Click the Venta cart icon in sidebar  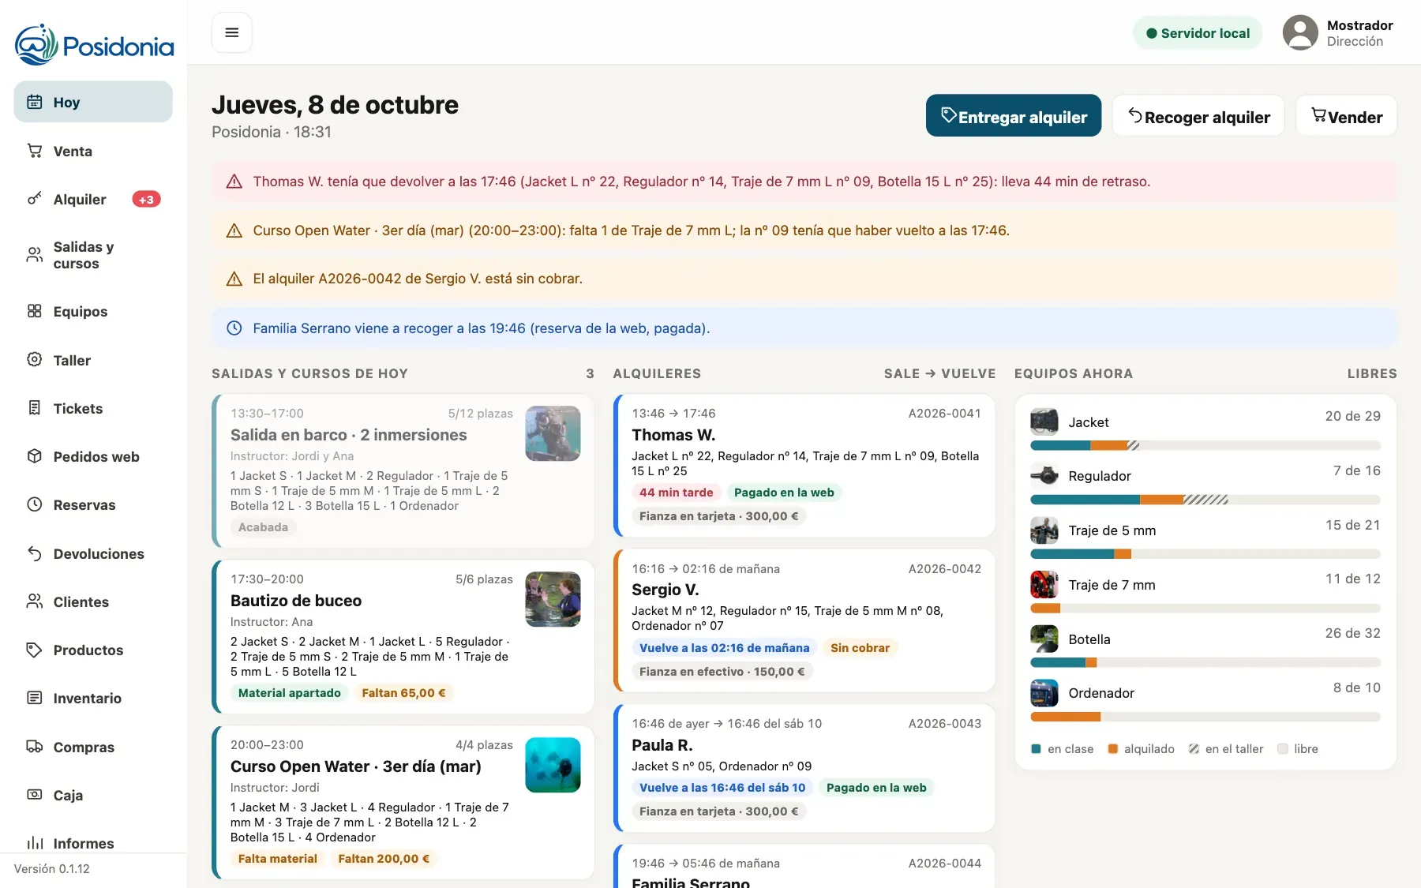tap(35, 151)
